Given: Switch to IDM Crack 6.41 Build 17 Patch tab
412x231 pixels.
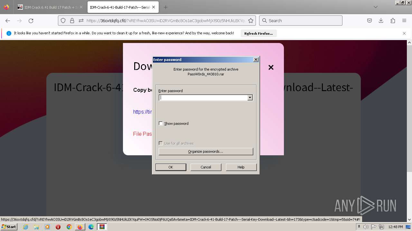Looking at the screenshot, I should coord(50,7).
